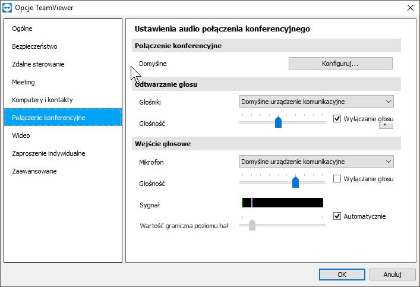Switch to Meeting options
The image size is (420, 287).
tap(23, 82)
